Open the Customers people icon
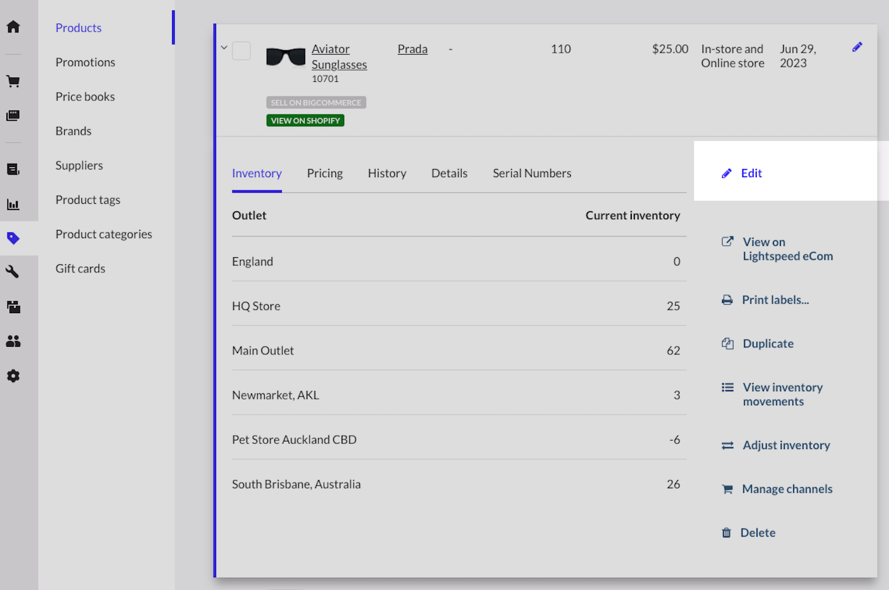 [13, 341]
